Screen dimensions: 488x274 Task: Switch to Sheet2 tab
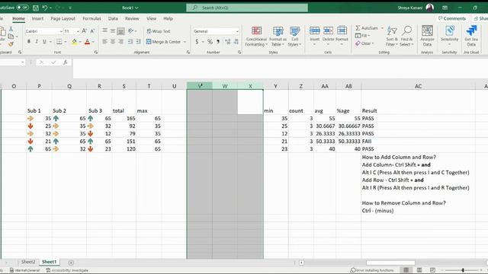pyautogui.click(x=28, y=262)
